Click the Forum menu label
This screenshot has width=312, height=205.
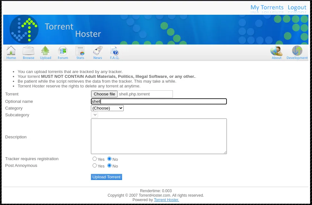[63, 58]
